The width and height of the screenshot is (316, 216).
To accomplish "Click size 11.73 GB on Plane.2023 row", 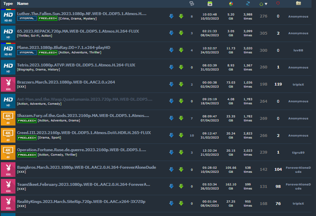I will click(231, 50).
